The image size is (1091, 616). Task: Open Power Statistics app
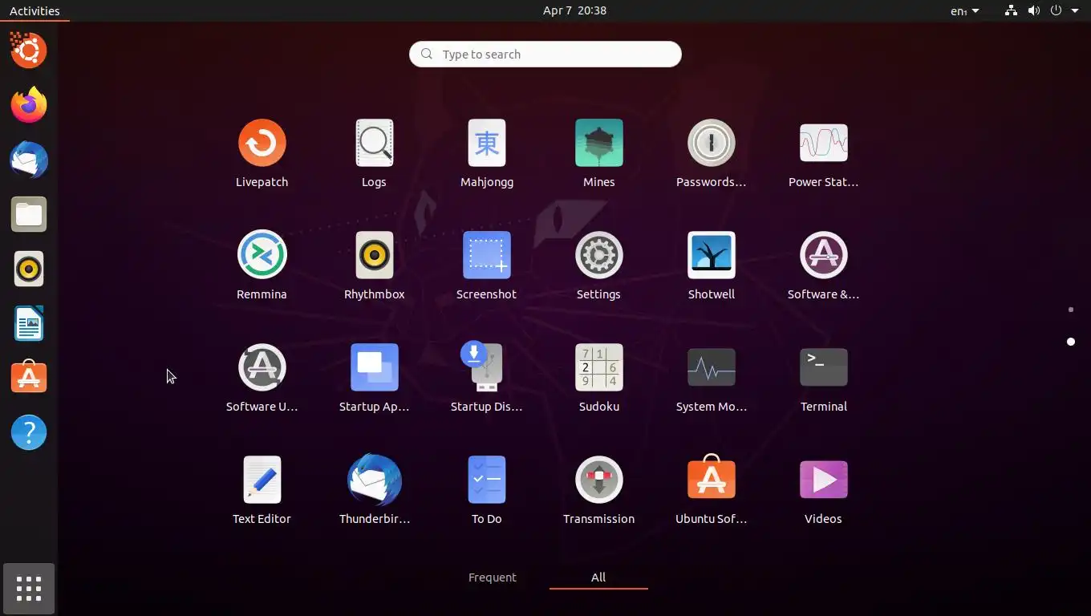coord(823,154)
